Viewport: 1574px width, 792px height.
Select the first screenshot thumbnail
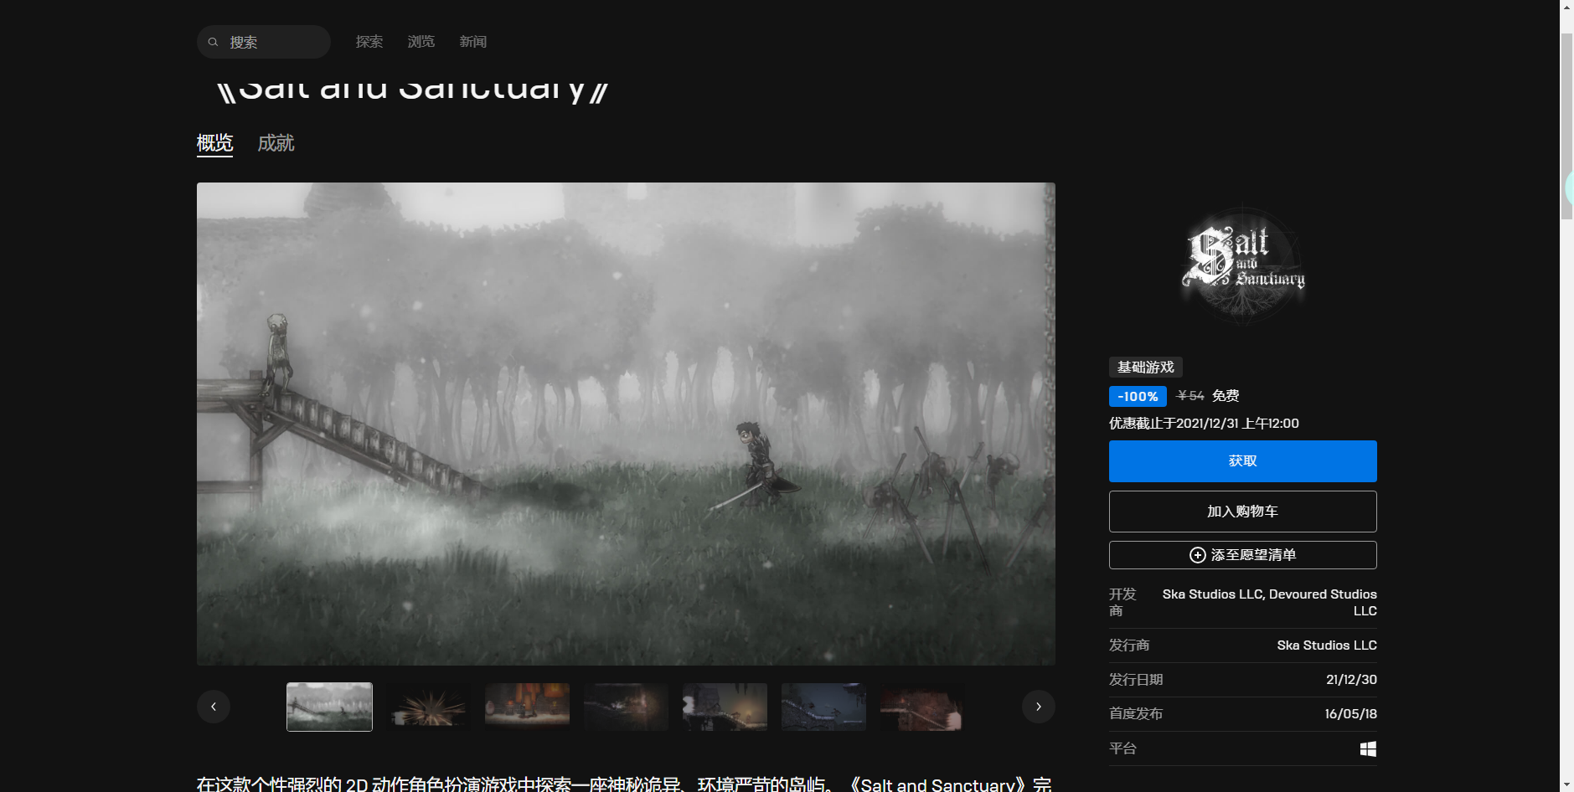point(328,706)
